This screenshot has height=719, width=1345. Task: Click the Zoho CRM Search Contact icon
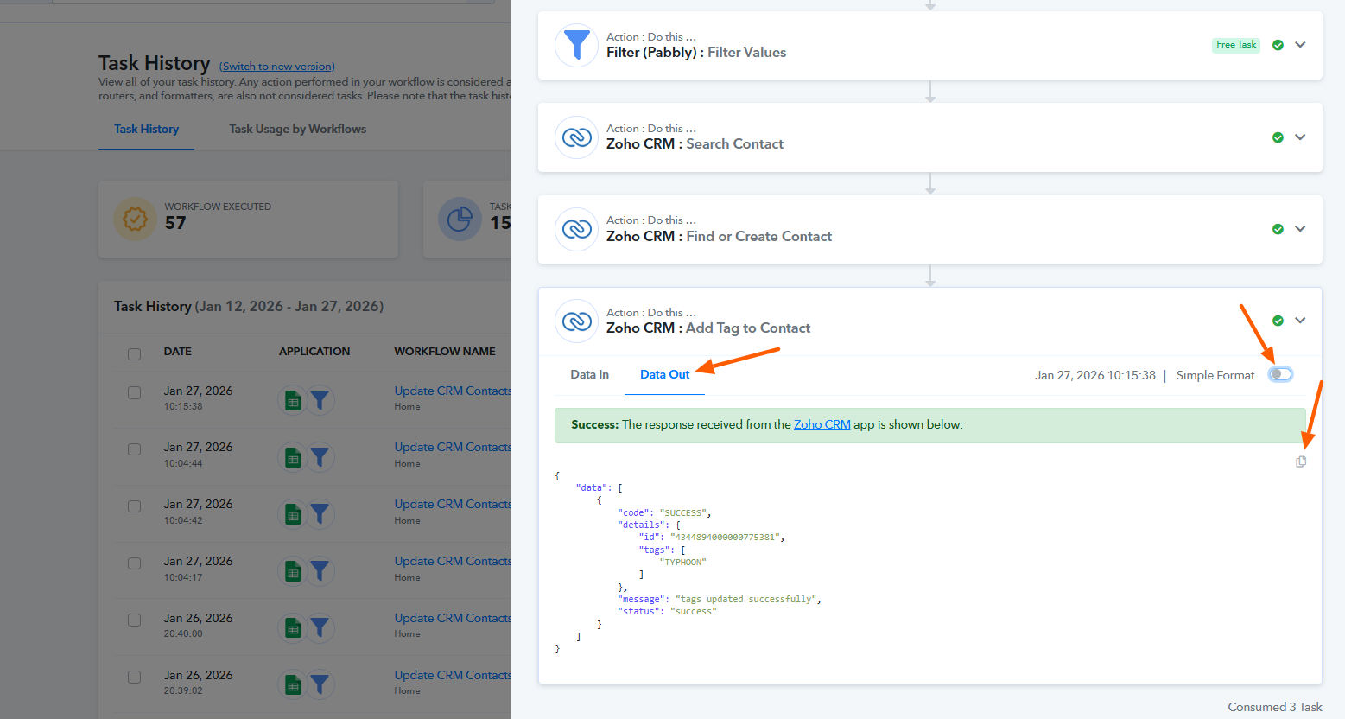pos(576,137)
